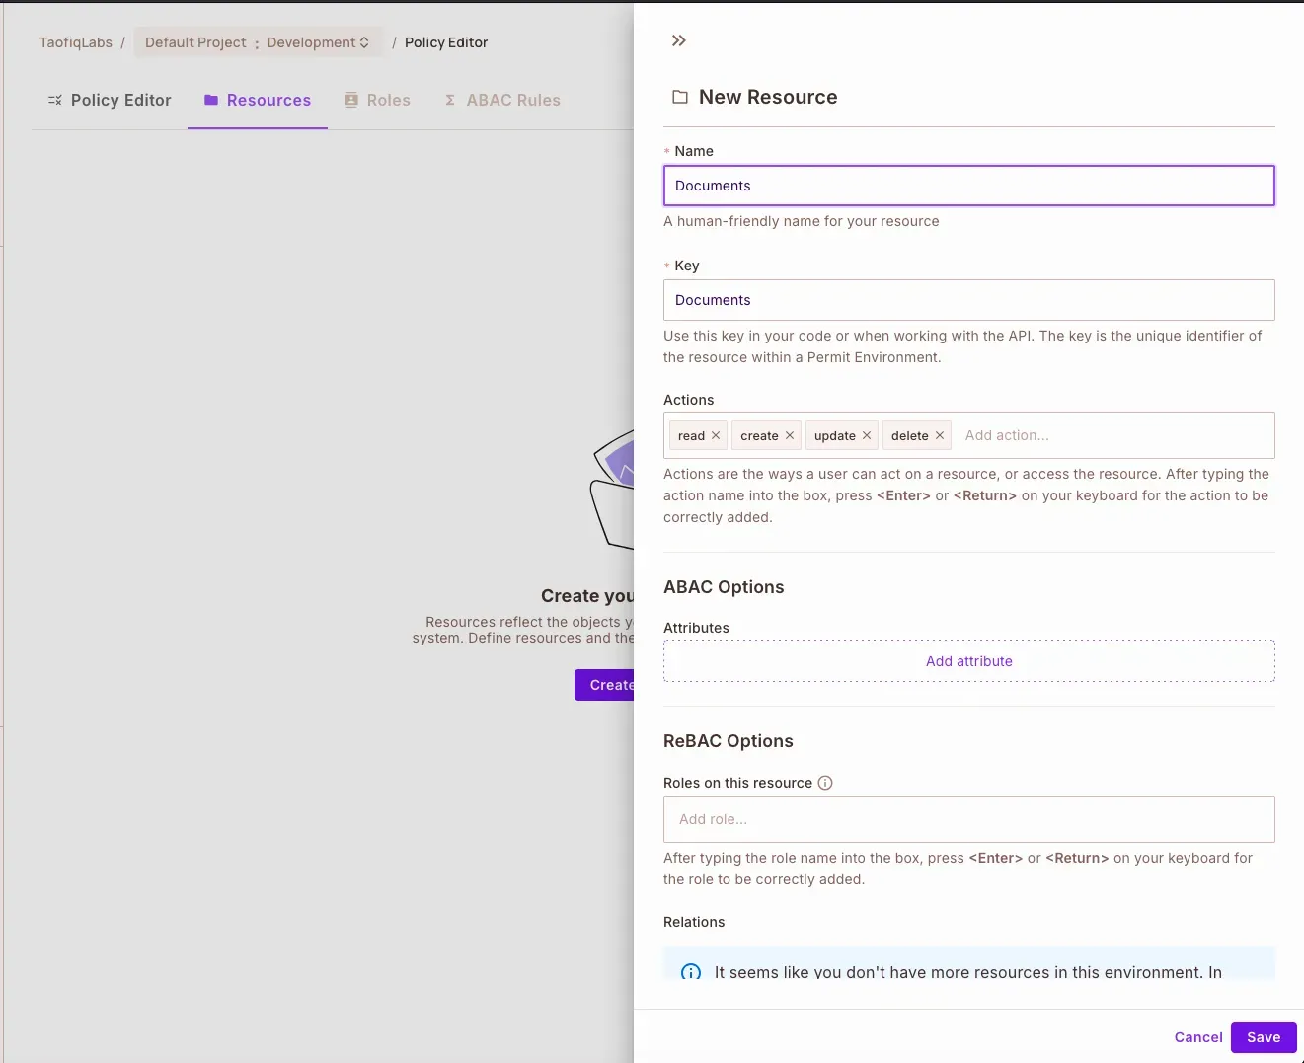Open the ABAC Rules tab
This screenshot has height=1063, width=1304.
click(502, 100)
